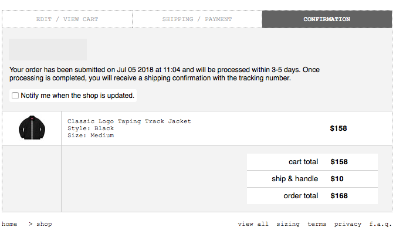This screenshot has height=234, width=403.
Task: Open the f.a.q. link
Action: (x=380, y=224)
